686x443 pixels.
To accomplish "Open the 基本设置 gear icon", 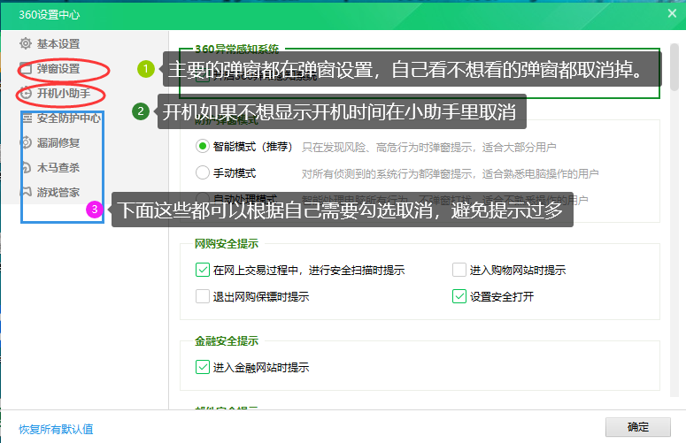I will point(26,43).
